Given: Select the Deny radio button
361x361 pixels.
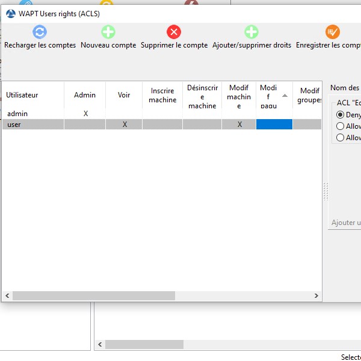Looking at the screenshot, I should (340, 115).
